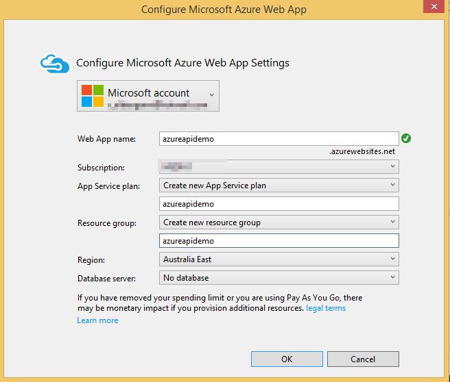Image resolution: width=450 pixels, height=382 pixels.
Task: Focus the new resource group name field
Action: [279, 241]
